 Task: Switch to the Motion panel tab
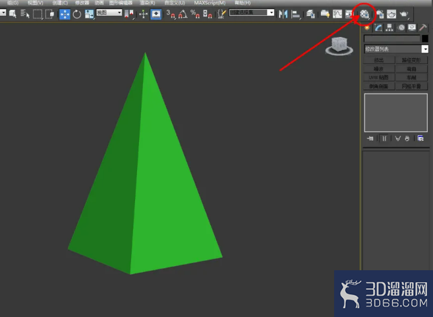[x=401, y=28]
